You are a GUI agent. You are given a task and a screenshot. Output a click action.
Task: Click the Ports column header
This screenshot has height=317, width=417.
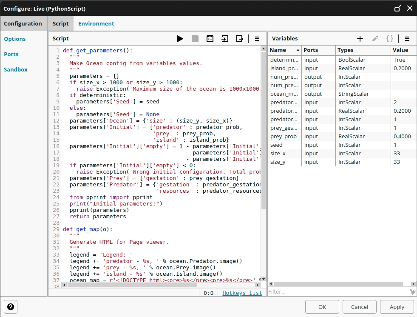click(319, 50)
